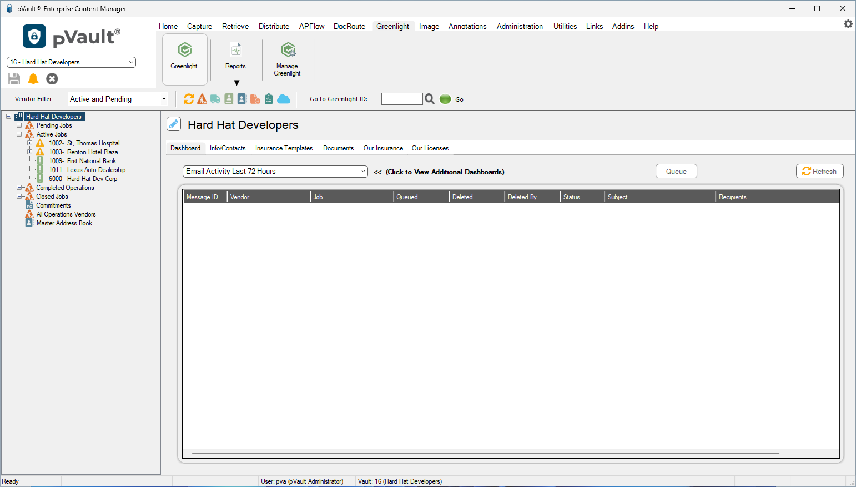
Task: Select the Master Address Book tree item
Action: pos(64,223)
